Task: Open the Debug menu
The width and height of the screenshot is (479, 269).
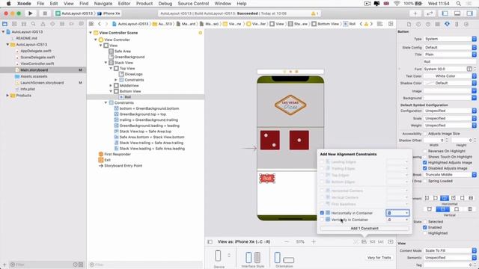Action: pos(165,4)
